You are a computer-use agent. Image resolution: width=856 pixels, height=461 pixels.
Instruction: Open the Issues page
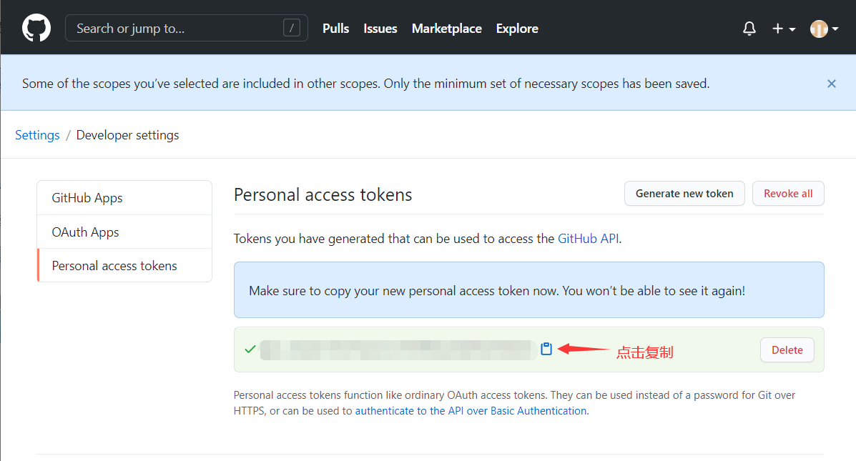tap(380, 28)
